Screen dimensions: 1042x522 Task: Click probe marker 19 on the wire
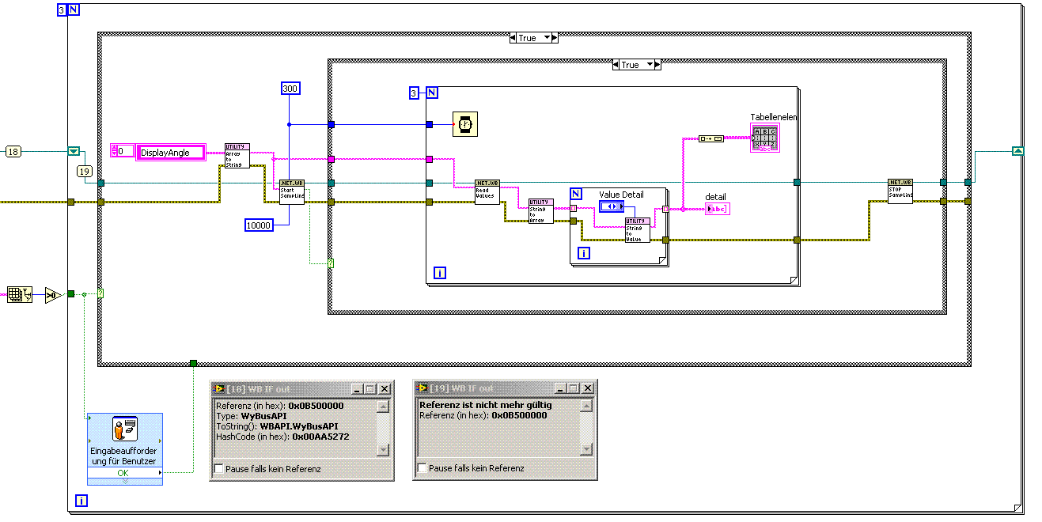point(85,171)
